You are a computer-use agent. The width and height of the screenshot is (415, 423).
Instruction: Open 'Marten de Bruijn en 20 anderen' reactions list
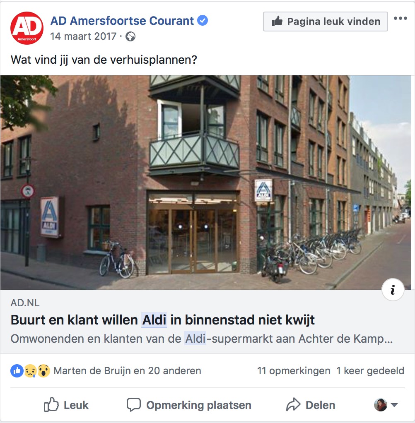pyautogui.click(x=127, y=371)
